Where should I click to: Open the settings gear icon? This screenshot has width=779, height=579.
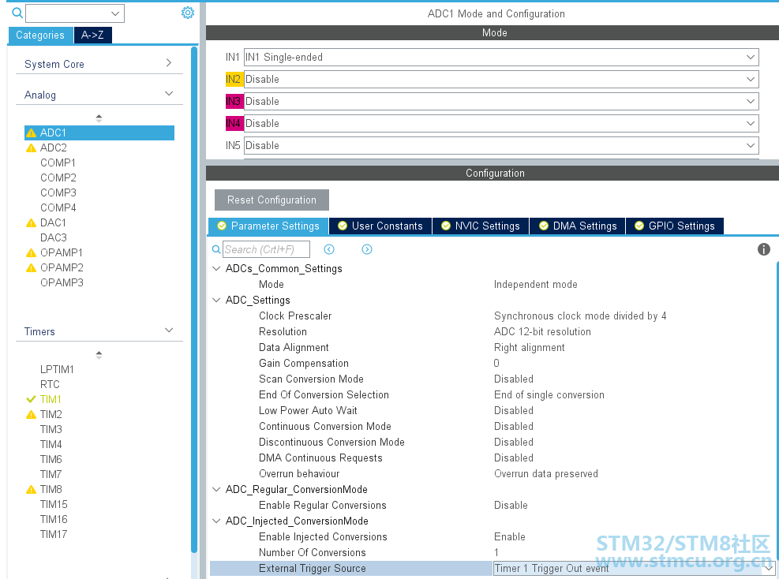coord(188,13)
